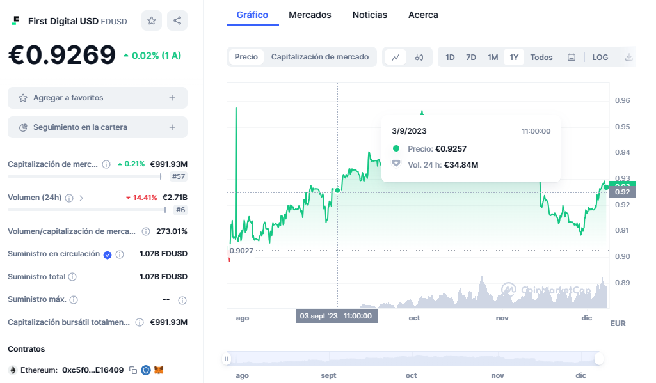This screenshot has height=383, width=656.
Task: Open the Noticias tab
Action: (369, 15)
